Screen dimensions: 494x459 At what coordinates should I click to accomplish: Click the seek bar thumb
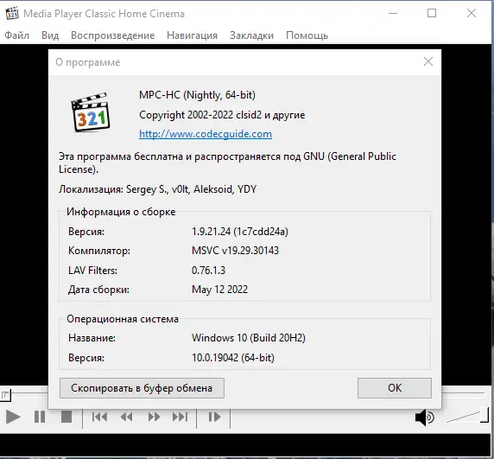6,395
